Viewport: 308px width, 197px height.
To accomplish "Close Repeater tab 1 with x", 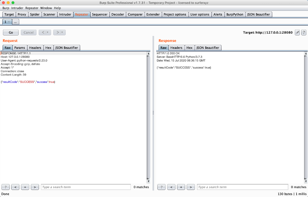I will (x=9, y=22).
